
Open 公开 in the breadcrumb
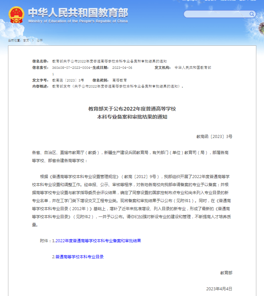click(40, 40)
